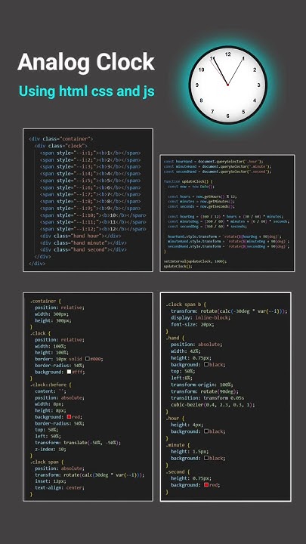306x544 pixels.
Task: Click the number 10 on the clock face
Action: (201, 70)
